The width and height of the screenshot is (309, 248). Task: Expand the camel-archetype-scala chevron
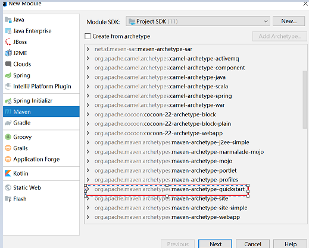pyautogui.click(x=88, y=87)
